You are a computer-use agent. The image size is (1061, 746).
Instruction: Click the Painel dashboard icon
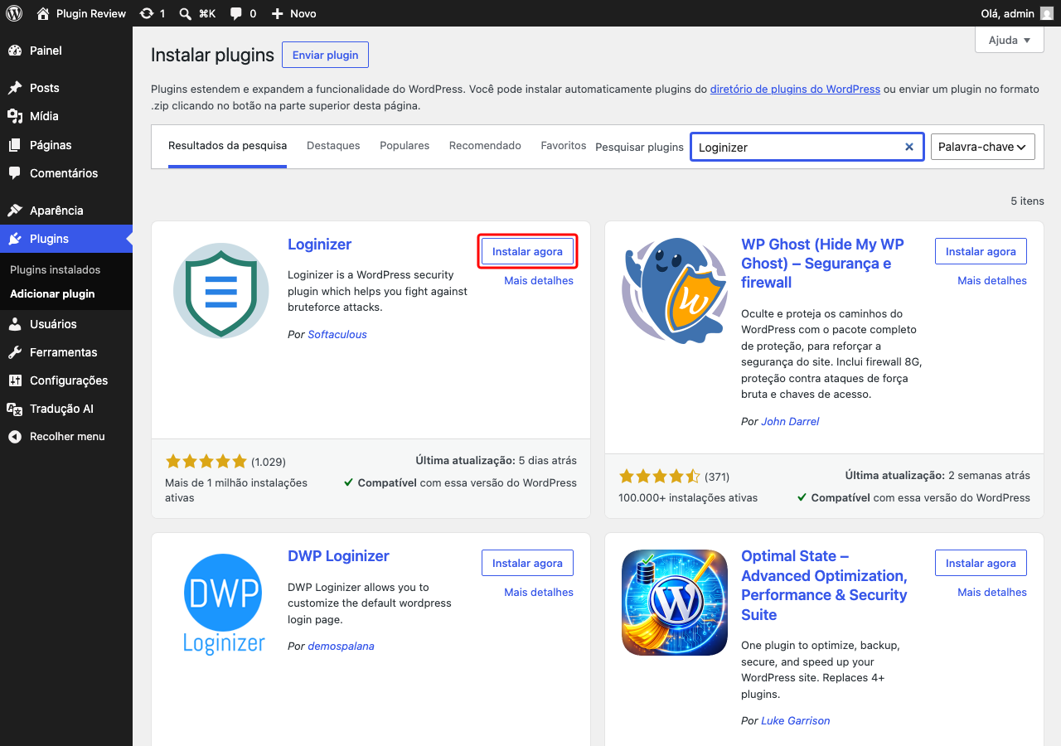click(x=15, y=51)
